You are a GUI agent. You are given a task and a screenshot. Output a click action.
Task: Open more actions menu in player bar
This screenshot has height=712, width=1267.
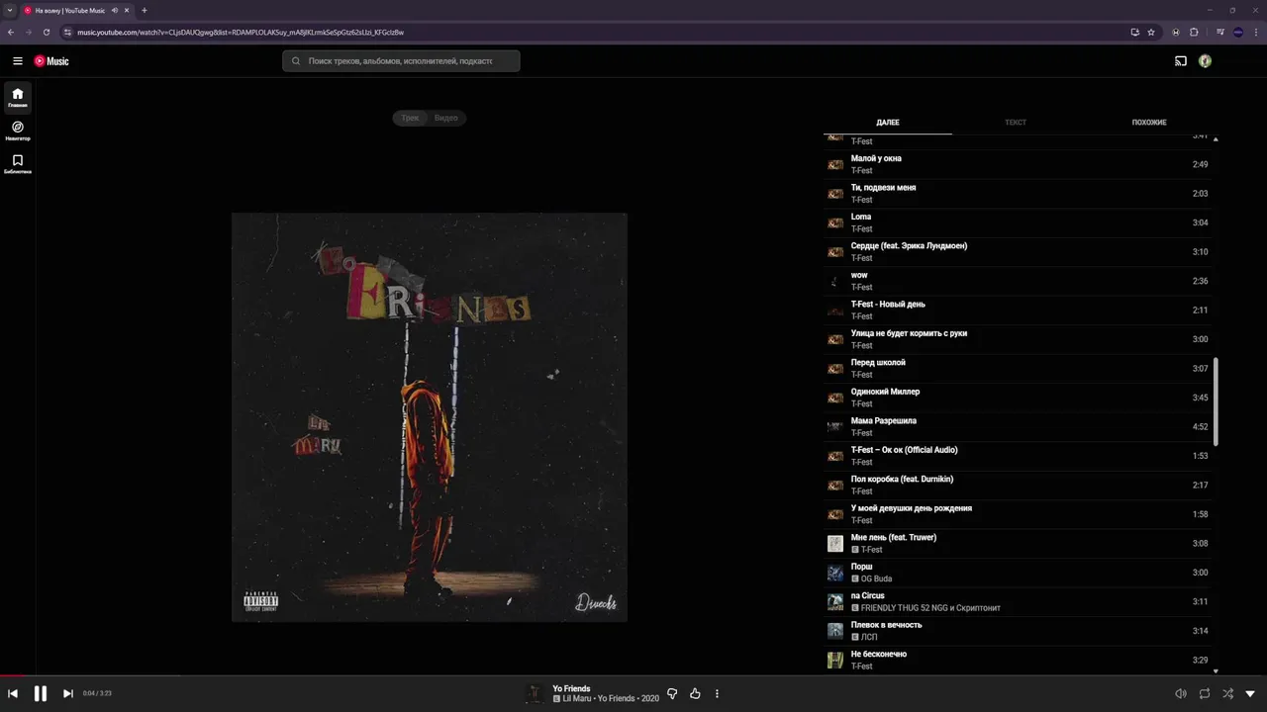[717, 693]
